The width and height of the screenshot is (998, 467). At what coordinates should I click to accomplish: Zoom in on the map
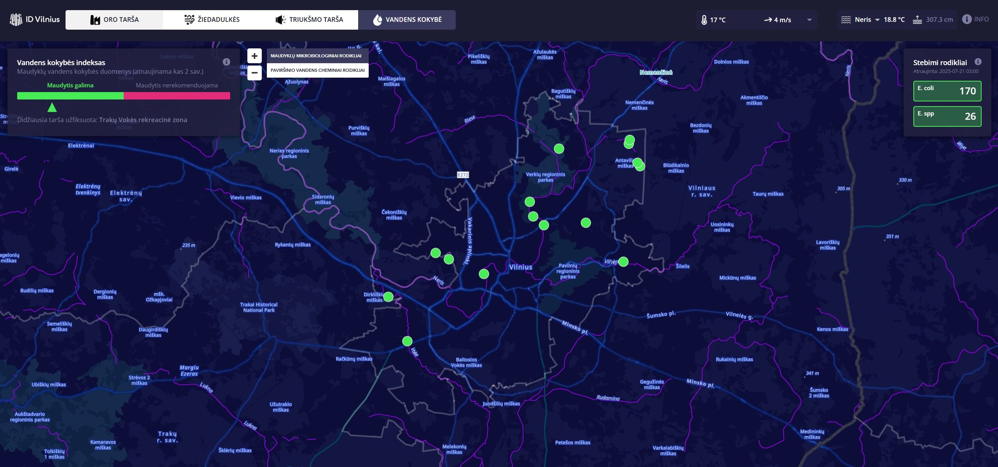(x=254, y=56)
